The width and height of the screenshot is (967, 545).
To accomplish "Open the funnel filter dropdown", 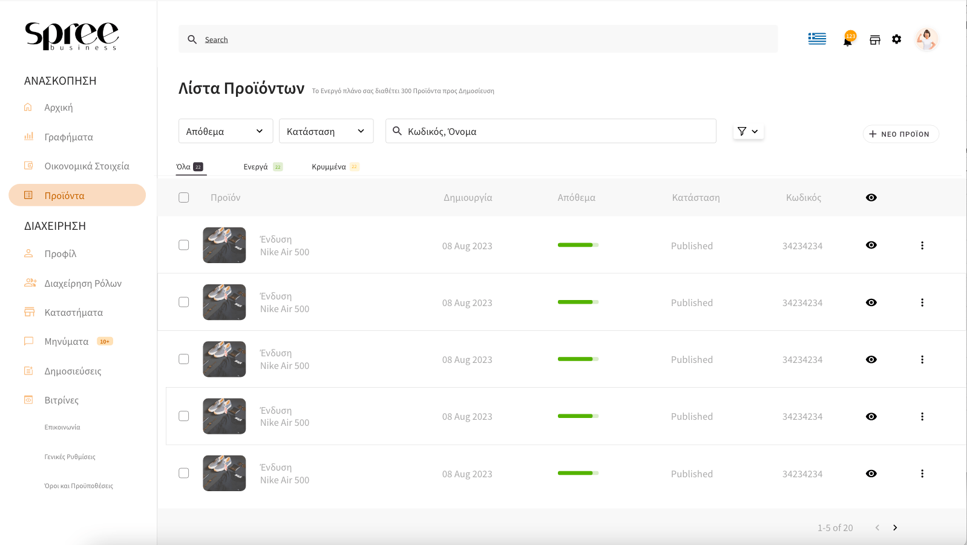I will [x=749, y=131].
